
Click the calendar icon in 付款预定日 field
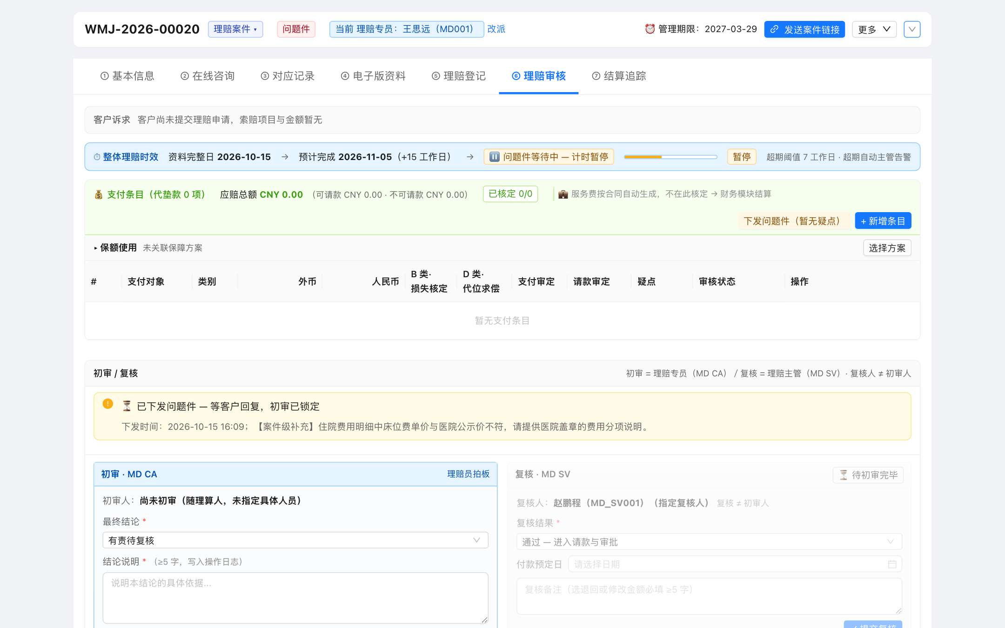tap(892, 564)
